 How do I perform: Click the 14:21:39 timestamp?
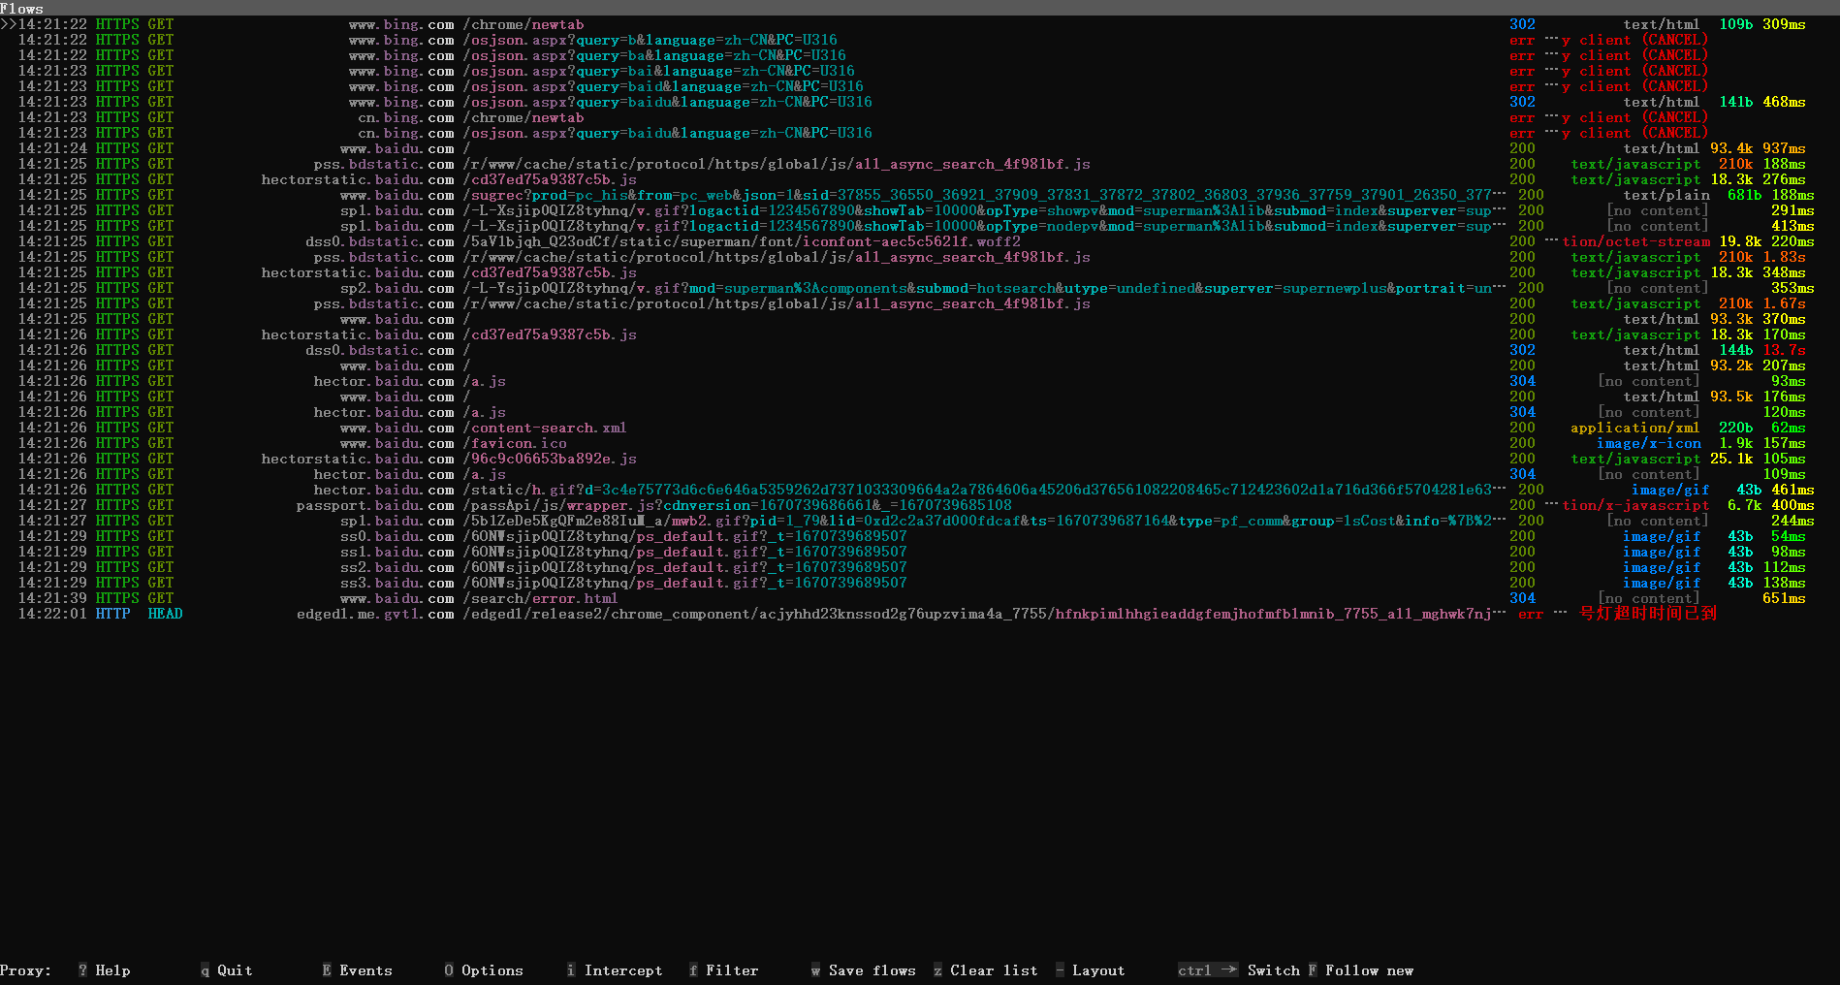tap(52, 598)
